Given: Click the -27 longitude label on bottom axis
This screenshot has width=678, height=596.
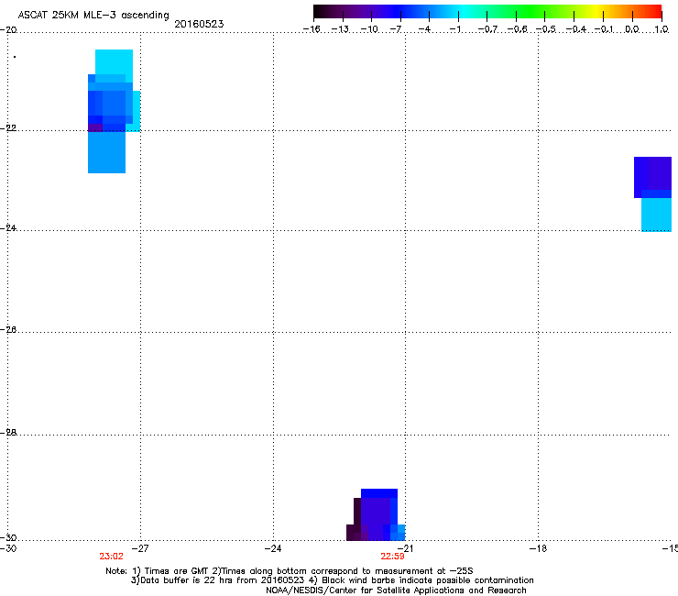Looking at the screenshot, I should 139,548.
